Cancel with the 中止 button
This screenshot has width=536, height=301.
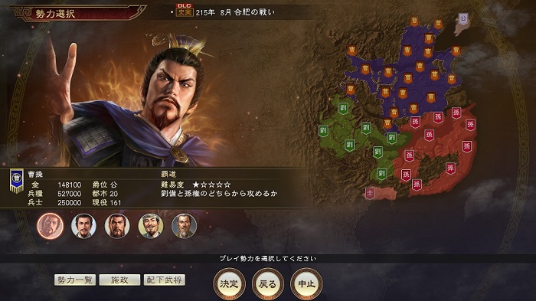pyautogui.click(x=306, y=283)
